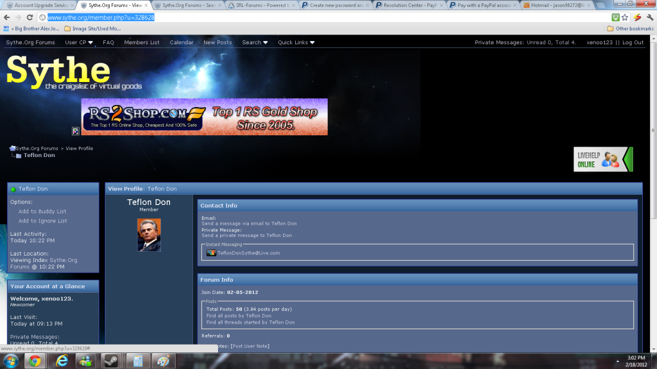Screen dimensions: 657x369
Task: Click the green extension icon in address bar
Action: 615,17
